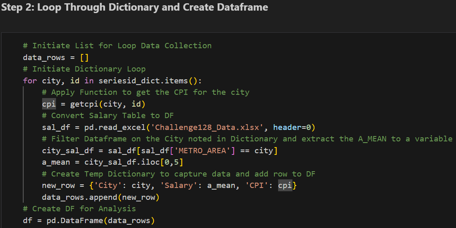Click the 'Initiate List for Loop Data Collection' comment
This screenshot has height=228, width=456.
click(117, 45)
